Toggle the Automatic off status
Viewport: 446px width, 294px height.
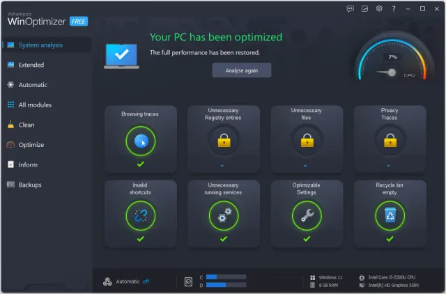point(146,281)
